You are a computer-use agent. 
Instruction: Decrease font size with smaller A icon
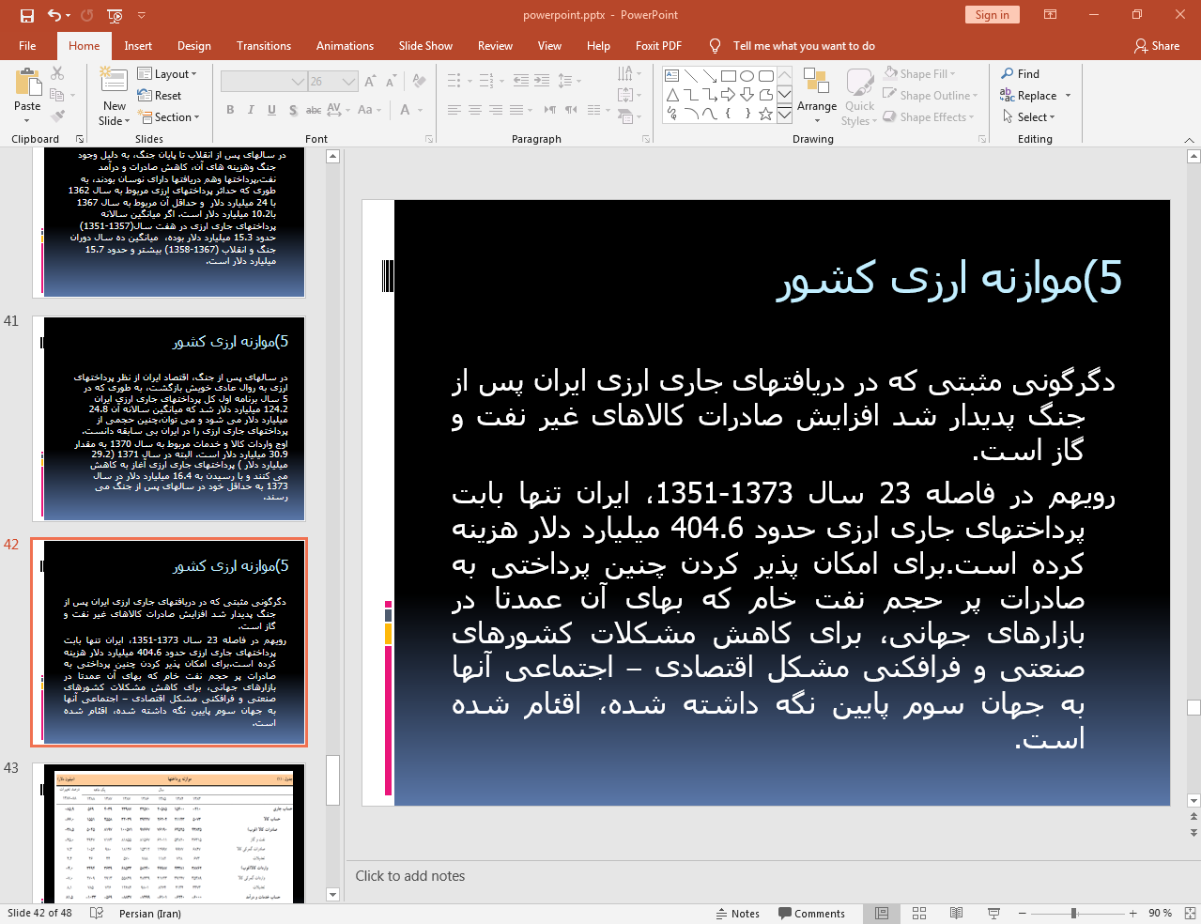[x=391, y=82]
